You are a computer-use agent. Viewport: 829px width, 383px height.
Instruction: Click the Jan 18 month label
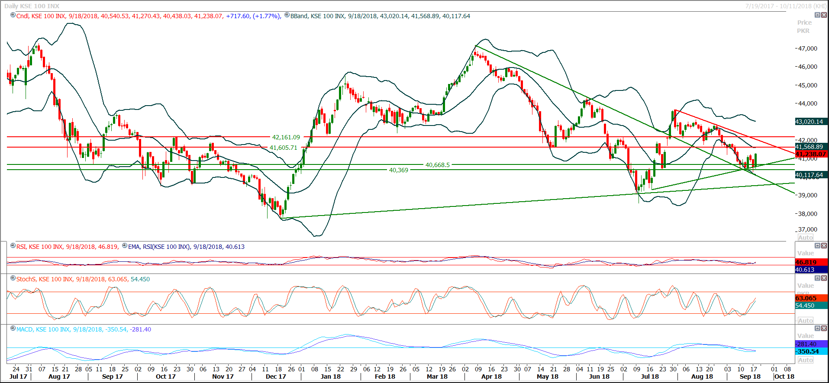point(331,377)
